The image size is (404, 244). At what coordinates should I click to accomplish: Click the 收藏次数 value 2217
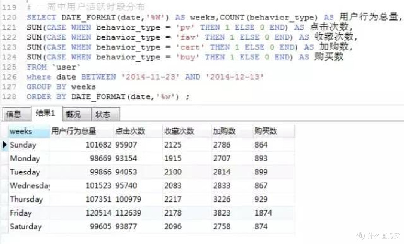pos(173,199)
